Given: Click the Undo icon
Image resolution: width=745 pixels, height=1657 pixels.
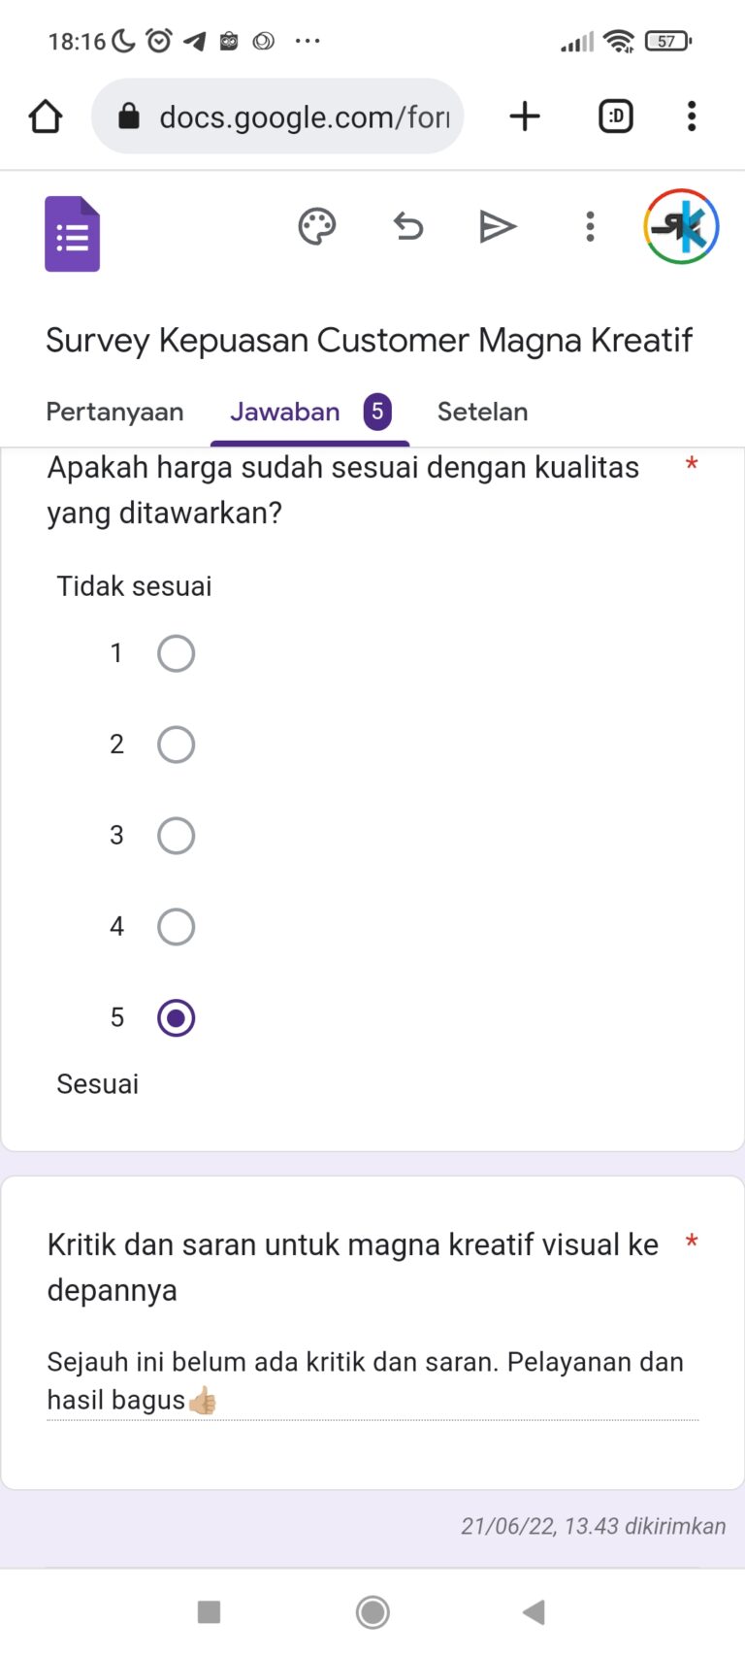Looking at the screenshot, I should pos(407,226).
